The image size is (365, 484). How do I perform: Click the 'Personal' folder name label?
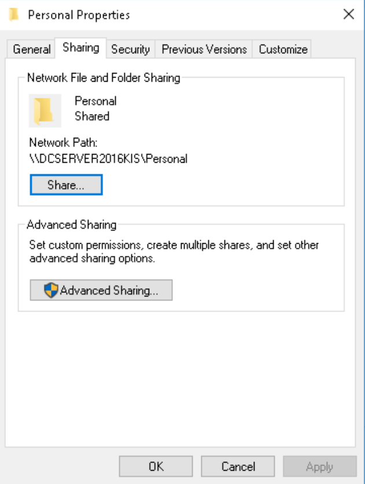(95, 101)
